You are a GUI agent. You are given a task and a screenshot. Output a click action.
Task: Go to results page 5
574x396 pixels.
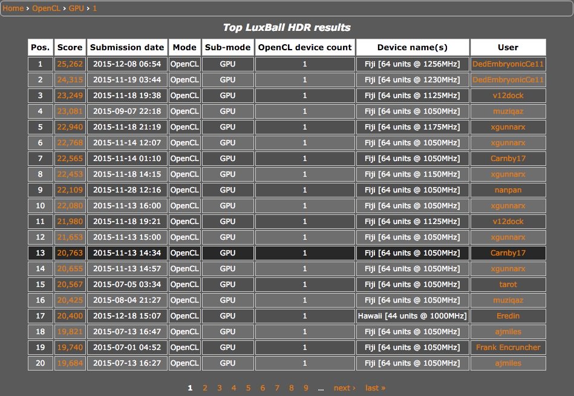248,388
